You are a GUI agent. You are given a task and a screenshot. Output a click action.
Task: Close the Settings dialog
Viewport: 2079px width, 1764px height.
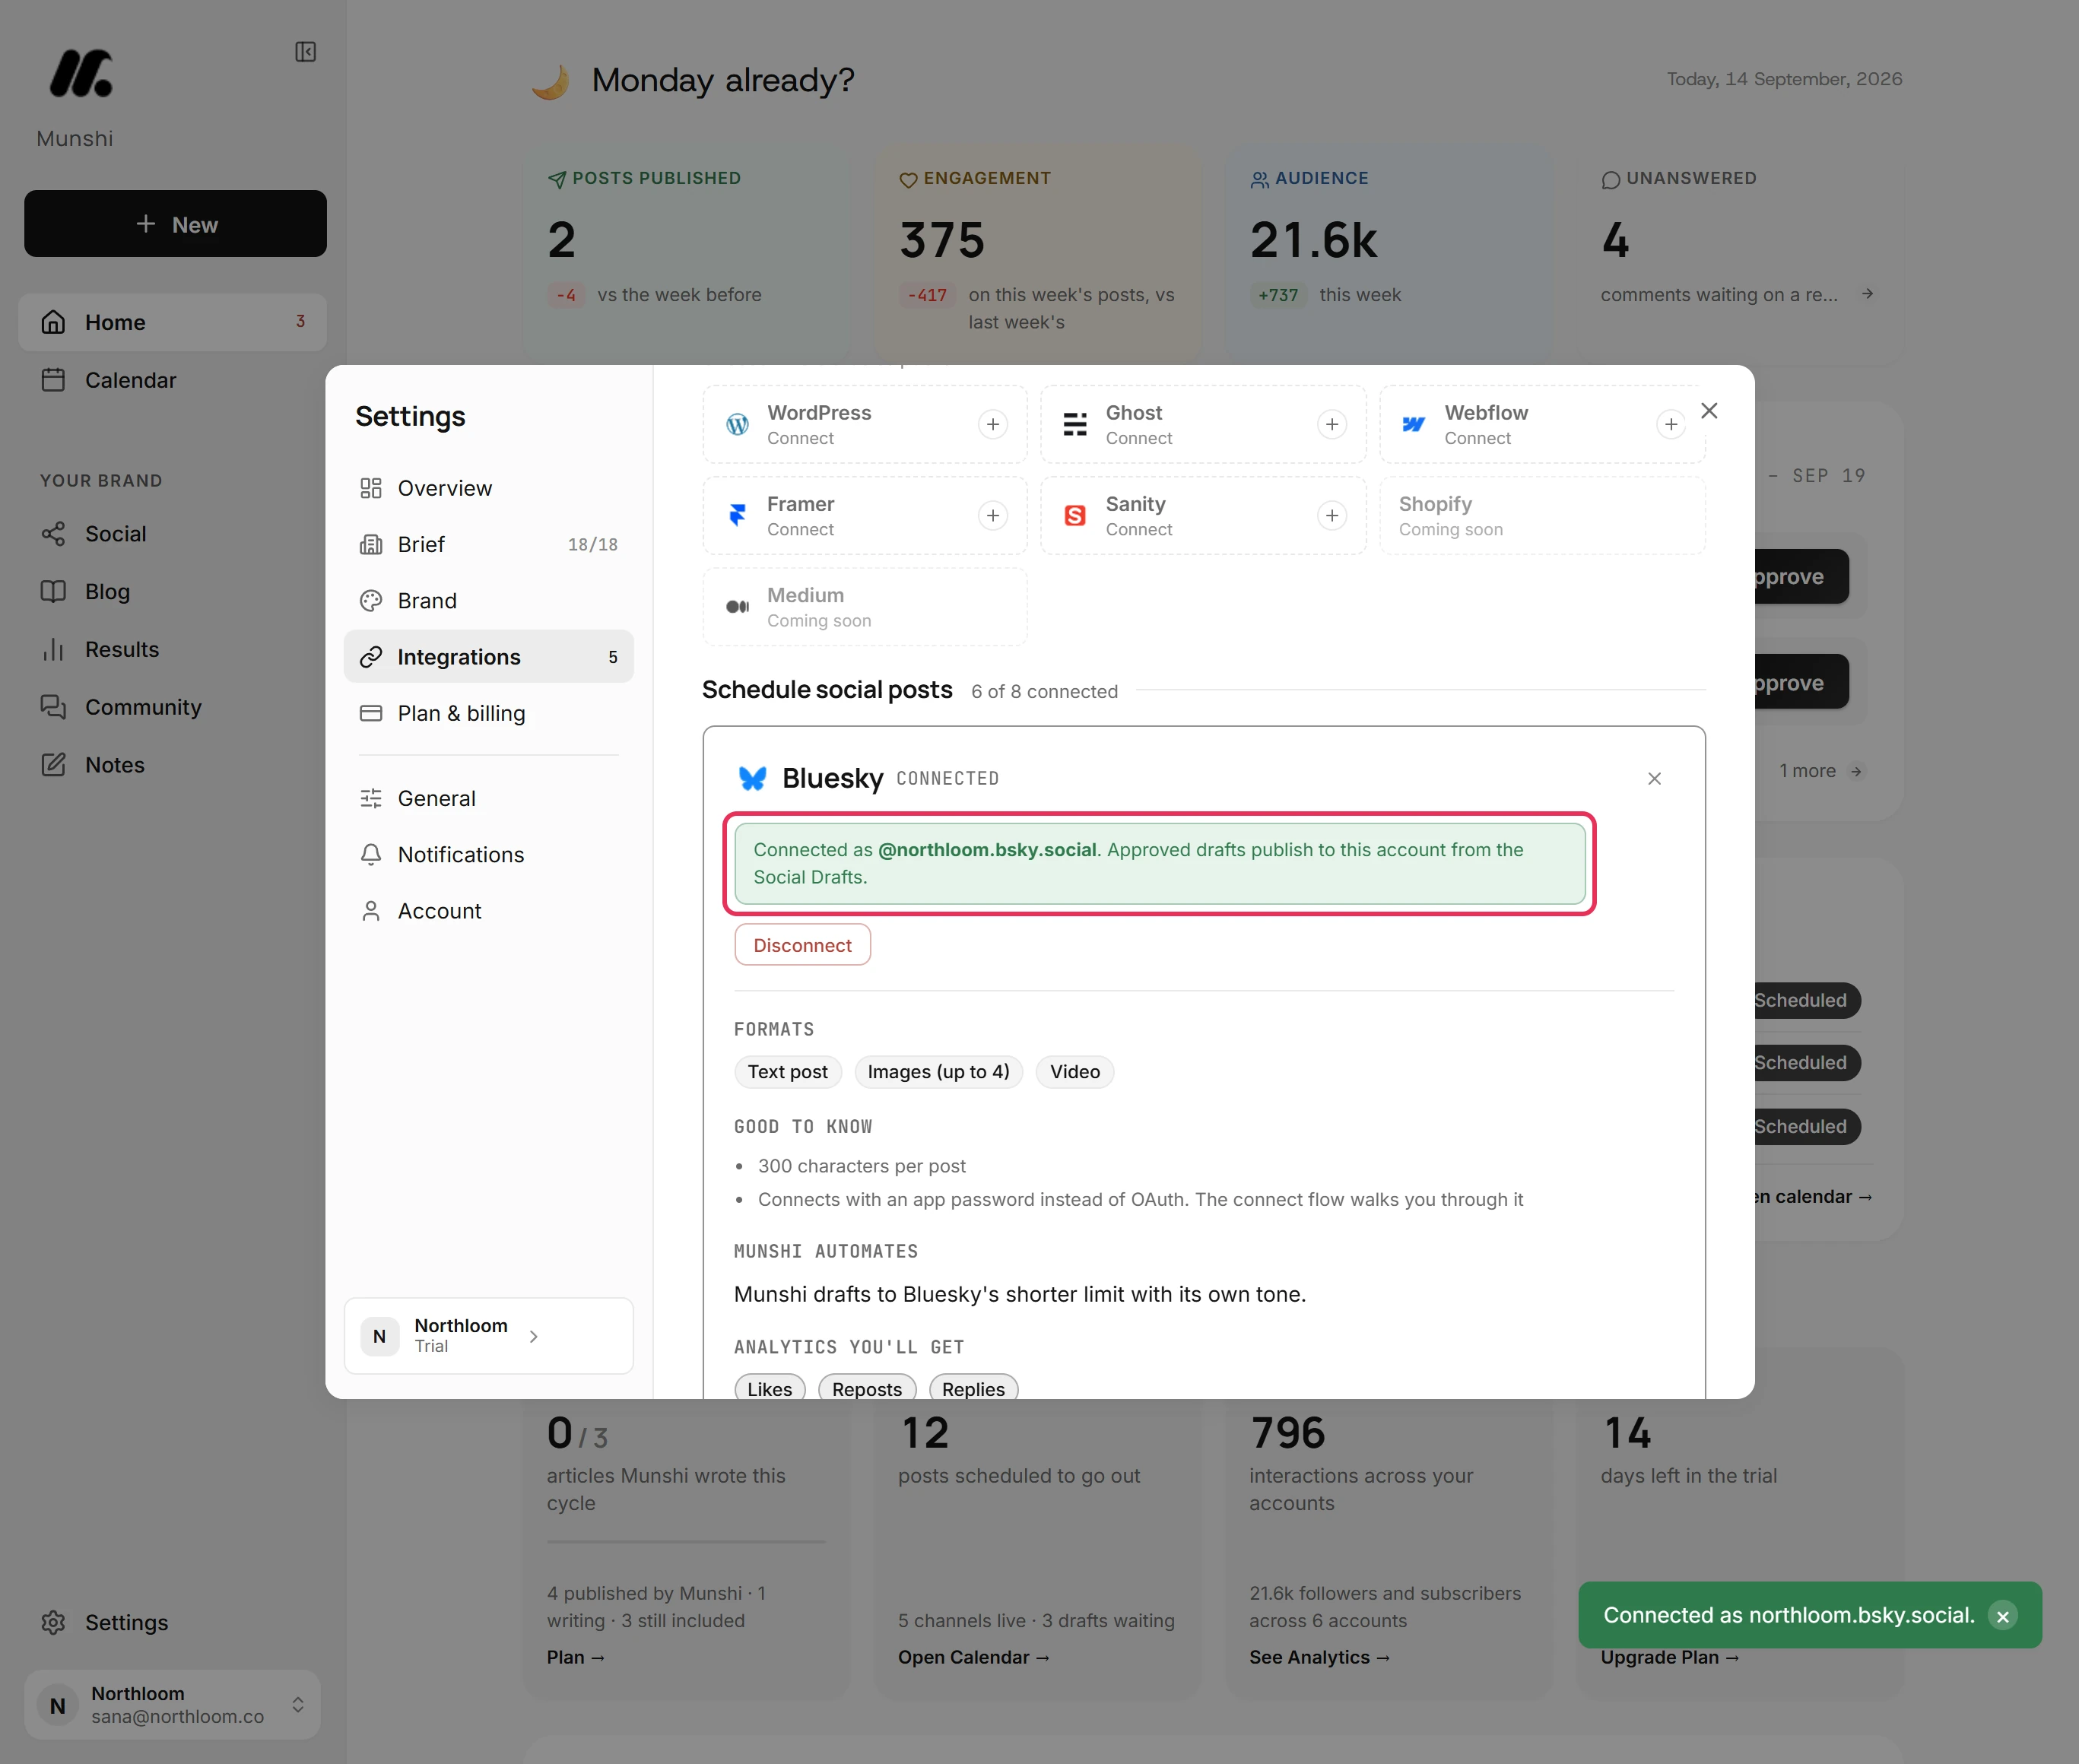pyautogui.click(x=1709, y=411)
